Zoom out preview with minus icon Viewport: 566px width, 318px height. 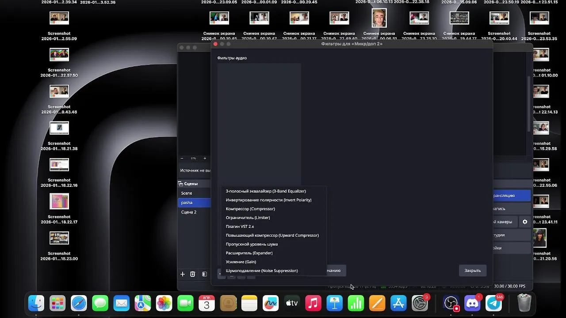pyautogui.click(x=182, y=158)
